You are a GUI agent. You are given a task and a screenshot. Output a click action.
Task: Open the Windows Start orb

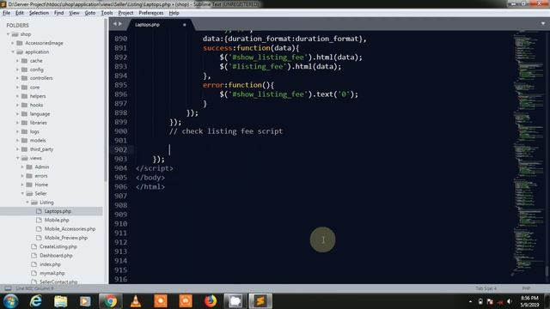coord(10,301)
